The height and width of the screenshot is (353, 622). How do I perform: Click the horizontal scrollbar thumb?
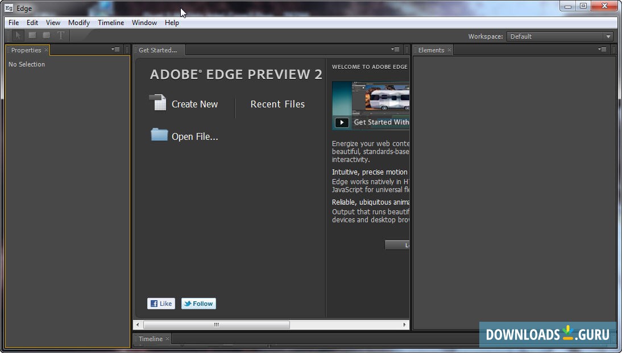point(216,325)
